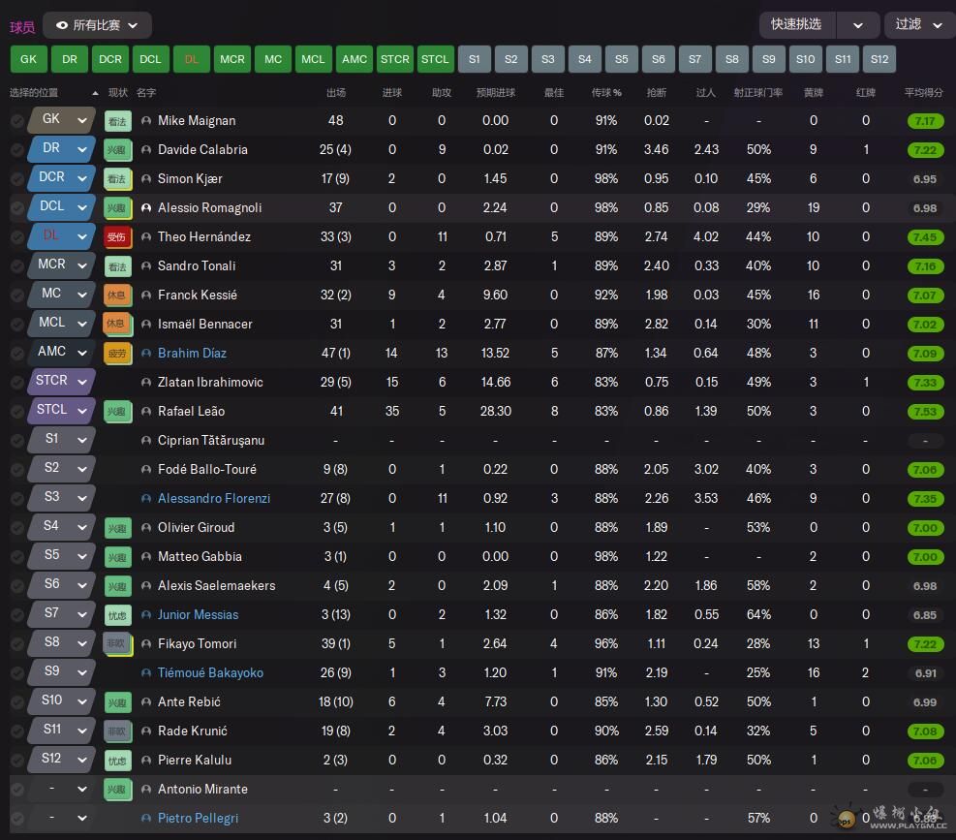Open Alessandro Florenzi's player profile link

coord(214,499)
